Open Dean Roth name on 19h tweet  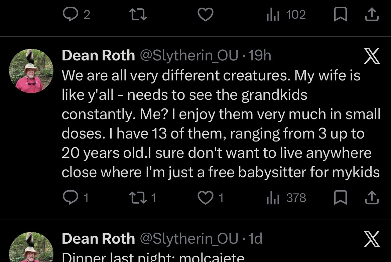click(98, 55)
